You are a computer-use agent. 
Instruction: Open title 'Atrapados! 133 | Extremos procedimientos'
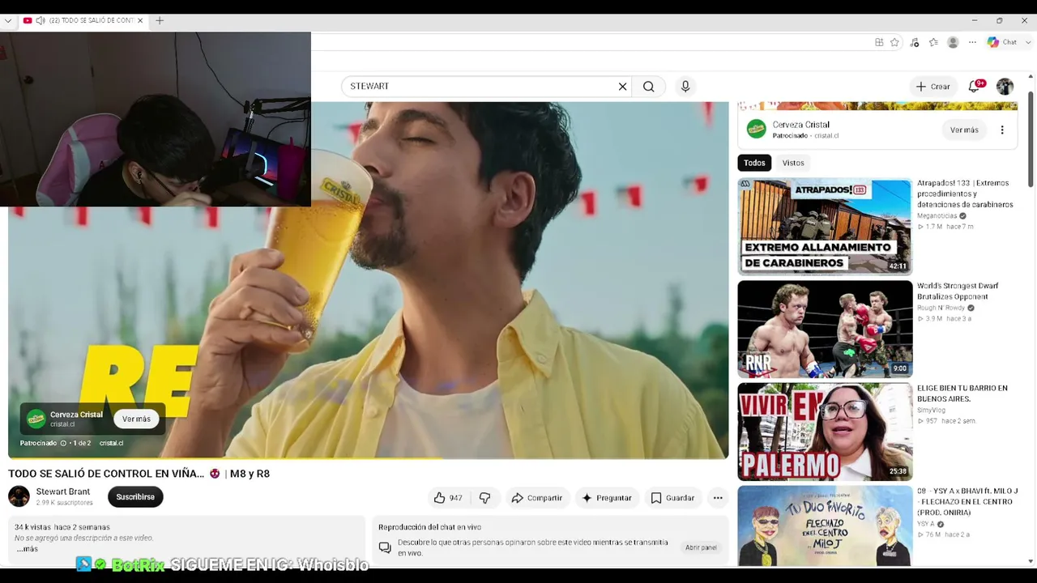pyautogui.click(x=965, y=194)
